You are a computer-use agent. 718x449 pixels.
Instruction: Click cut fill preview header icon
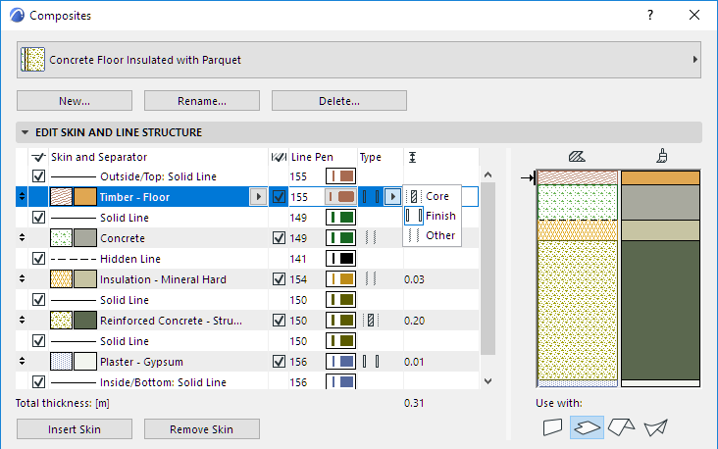pyautogui.click(x=577, y=157)
